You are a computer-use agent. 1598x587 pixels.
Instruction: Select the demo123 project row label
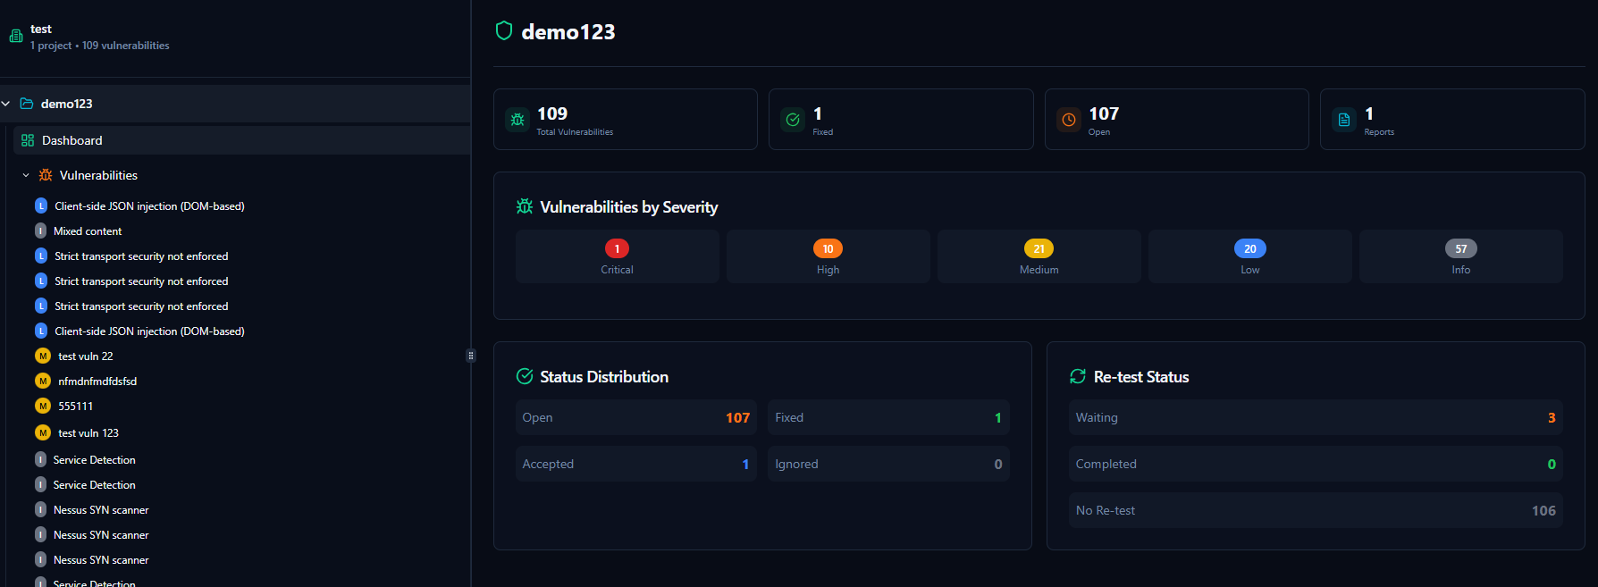(x=66, y=104)
